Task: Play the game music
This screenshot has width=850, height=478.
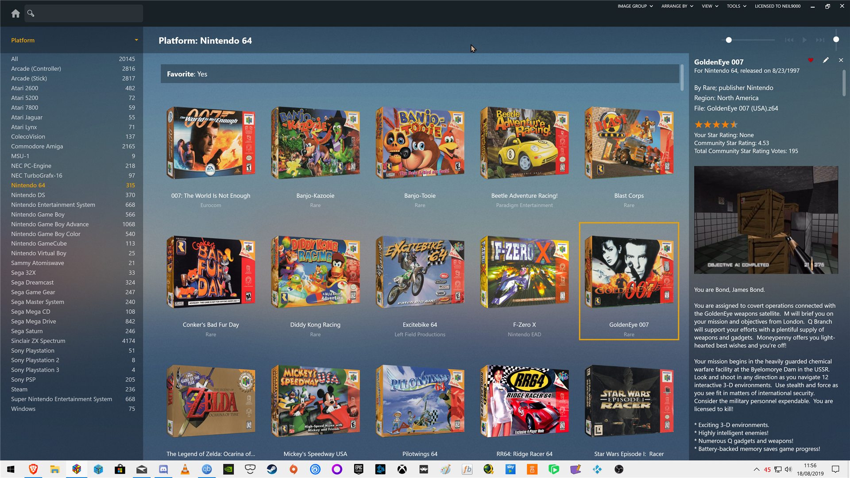Action: [804, 40]
